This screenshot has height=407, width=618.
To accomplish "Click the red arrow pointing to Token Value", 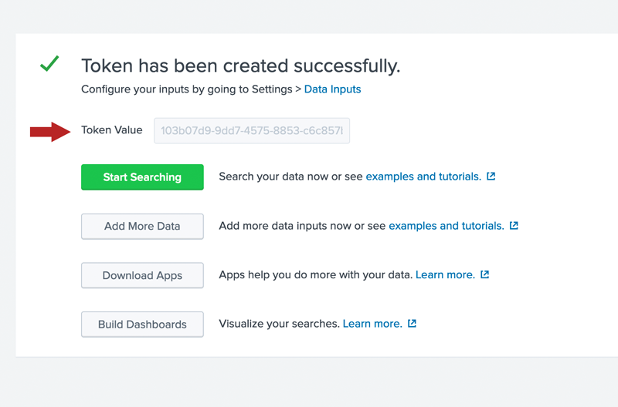I will tap(50, 132).
